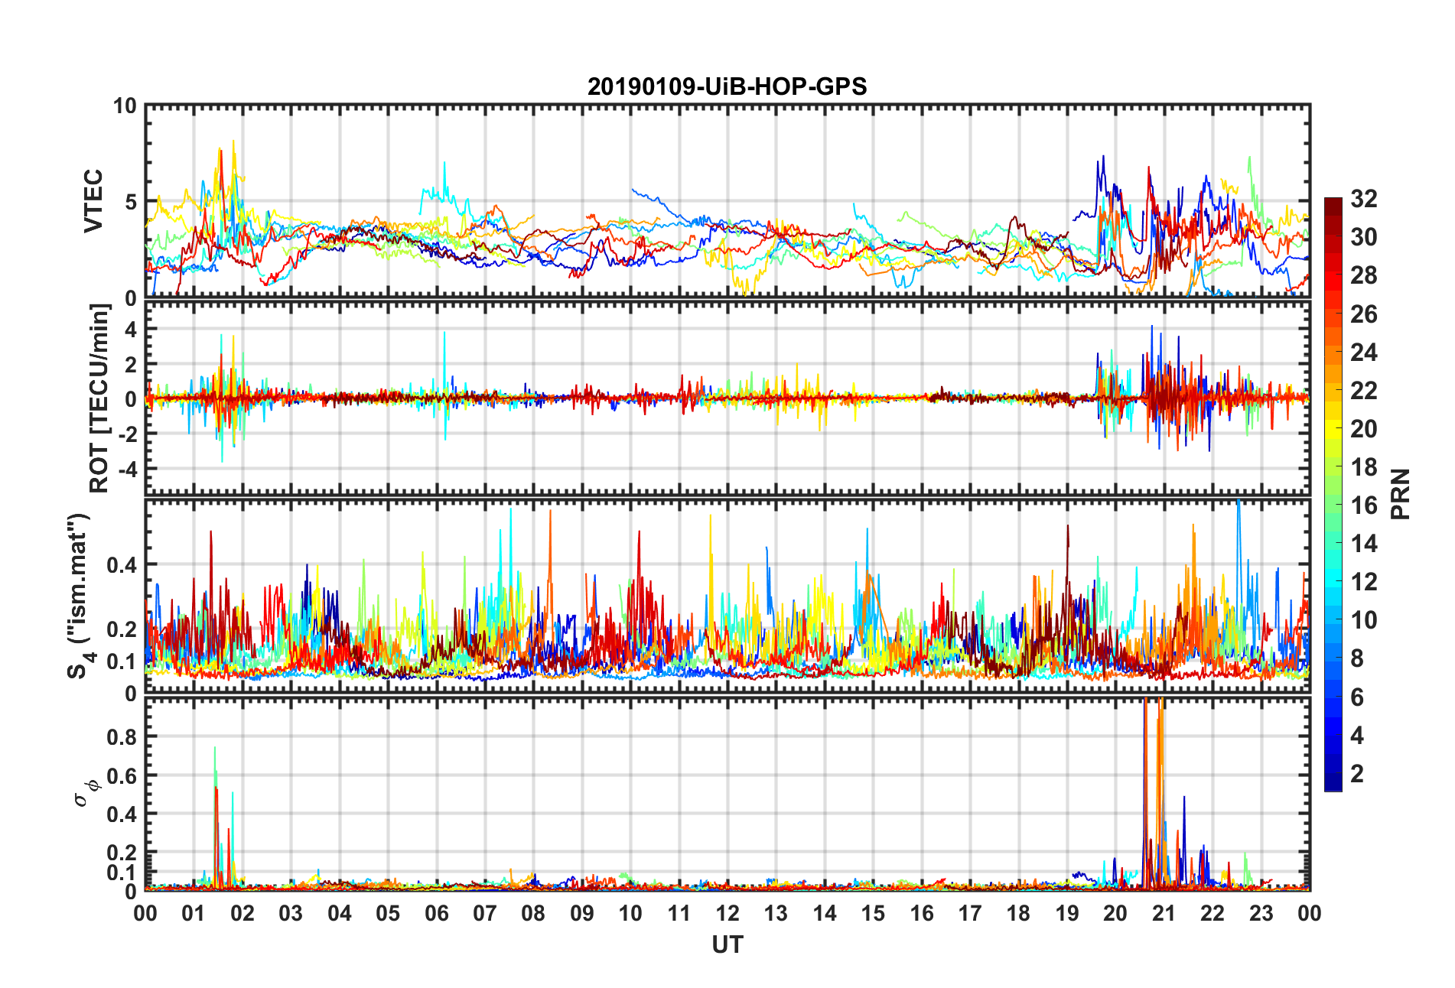
Task: Click the 12 hour tick on the UT axis
Action: point(727,914)
